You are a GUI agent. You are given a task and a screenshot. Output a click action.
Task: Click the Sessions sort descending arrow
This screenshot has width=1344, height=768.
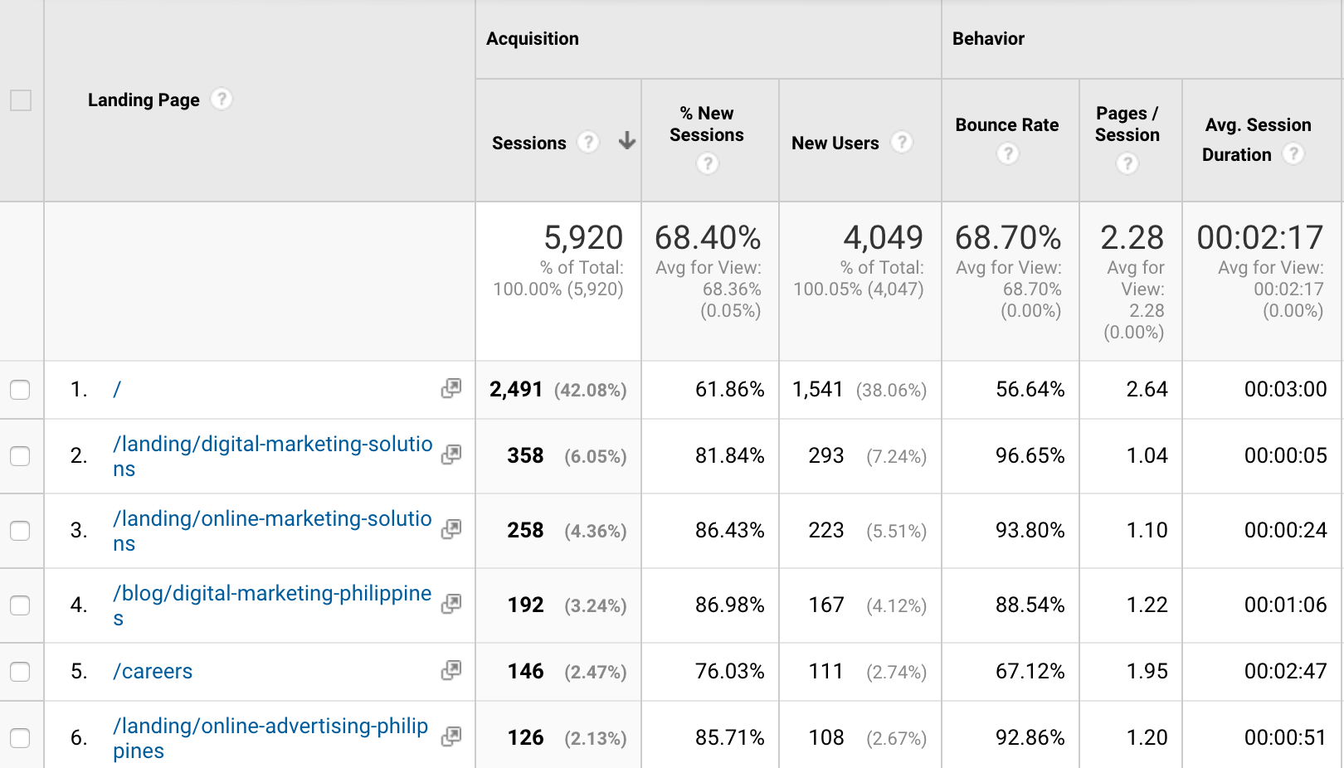coord(627,142)
